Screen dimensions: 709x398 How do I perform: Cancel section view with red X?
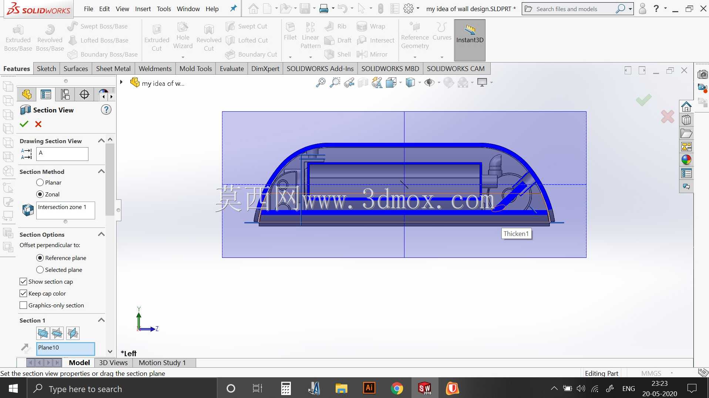click(38, 124)
